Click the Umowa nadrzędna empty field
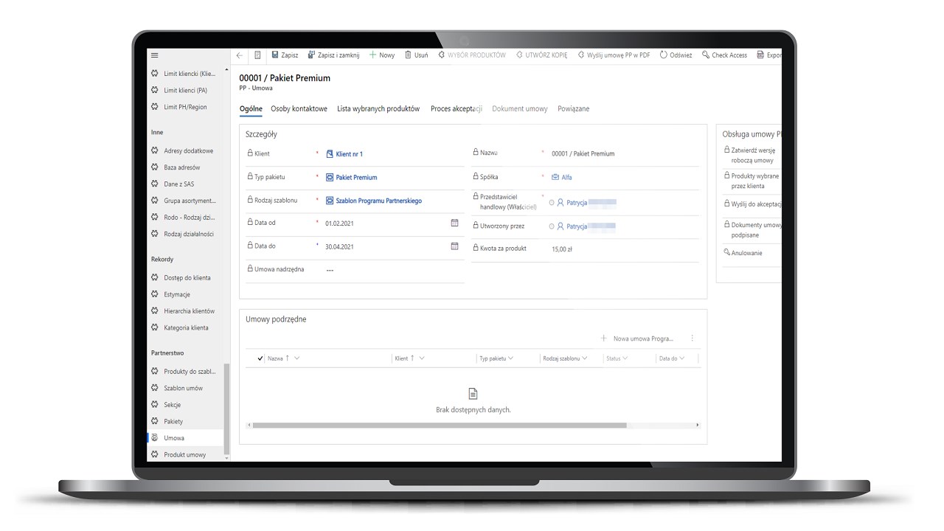The width and height of the screenshot is (944, 531). (x=393, y=270)
